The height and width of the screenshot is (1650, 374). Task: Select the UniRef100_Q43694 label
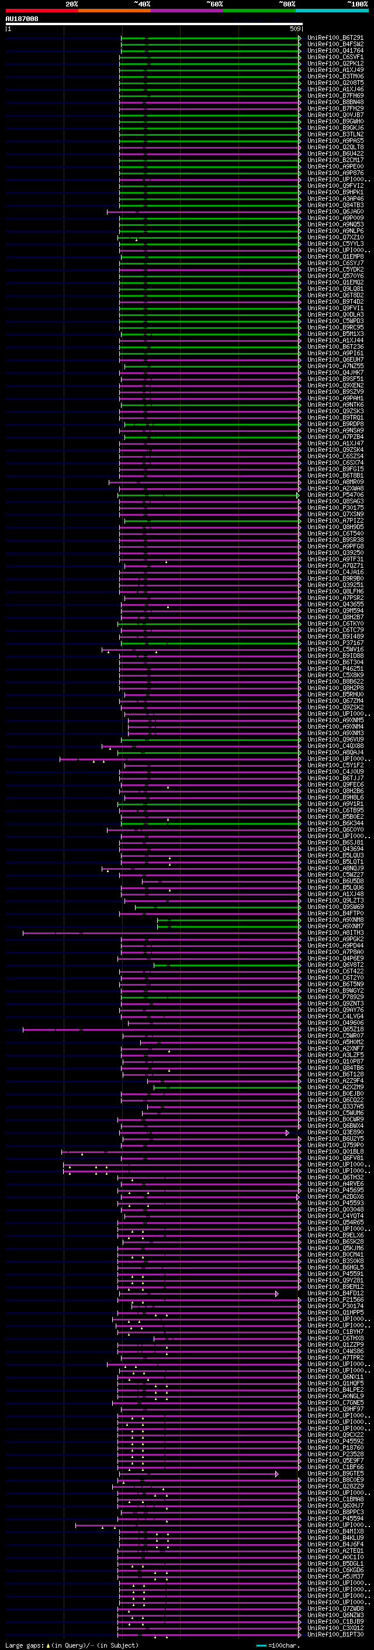pyautogui.click(x=335, y=849)
